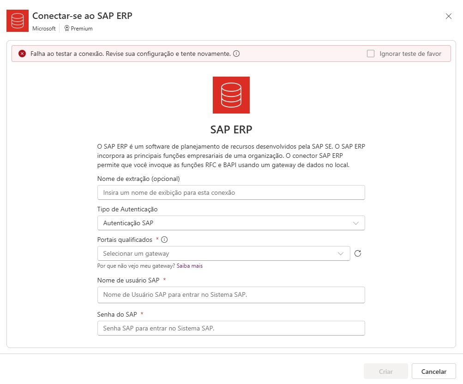
Task: Click the Criar button
Action: 385,372
